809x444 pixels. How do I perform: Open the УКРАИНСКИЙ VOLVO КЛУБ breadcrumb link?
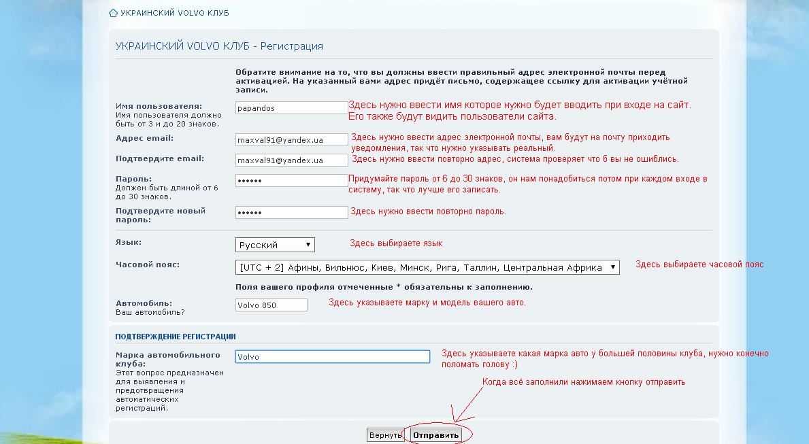coord(174,13)
